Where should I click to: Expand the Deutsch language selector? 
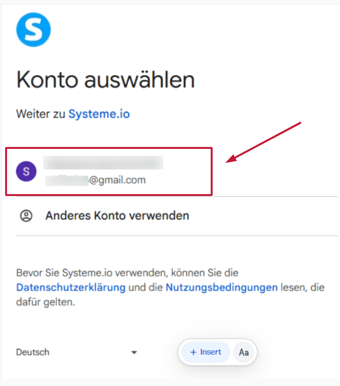coord(77,352)
